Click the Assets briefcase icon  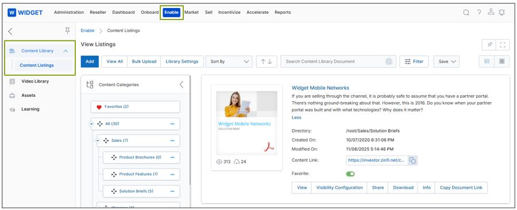12,95
